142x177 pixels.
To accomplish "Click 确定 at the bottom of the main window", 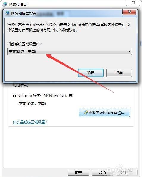I will 78,173.
